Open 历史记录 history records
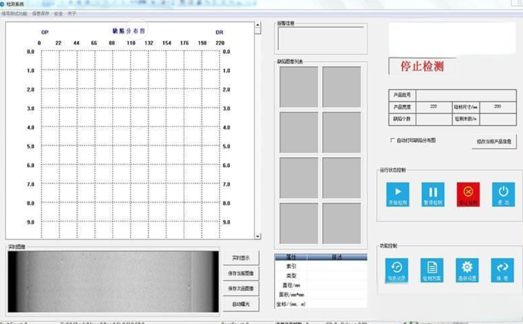 (397, 270)
